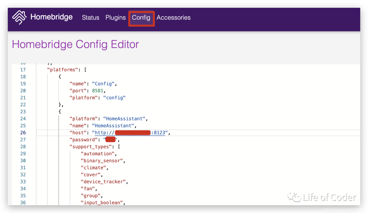The height and width of the screenshot is (213, 368).
Task: Follow the http host URL on line 26
Action: pyautogui.click(x=130, y=133)
